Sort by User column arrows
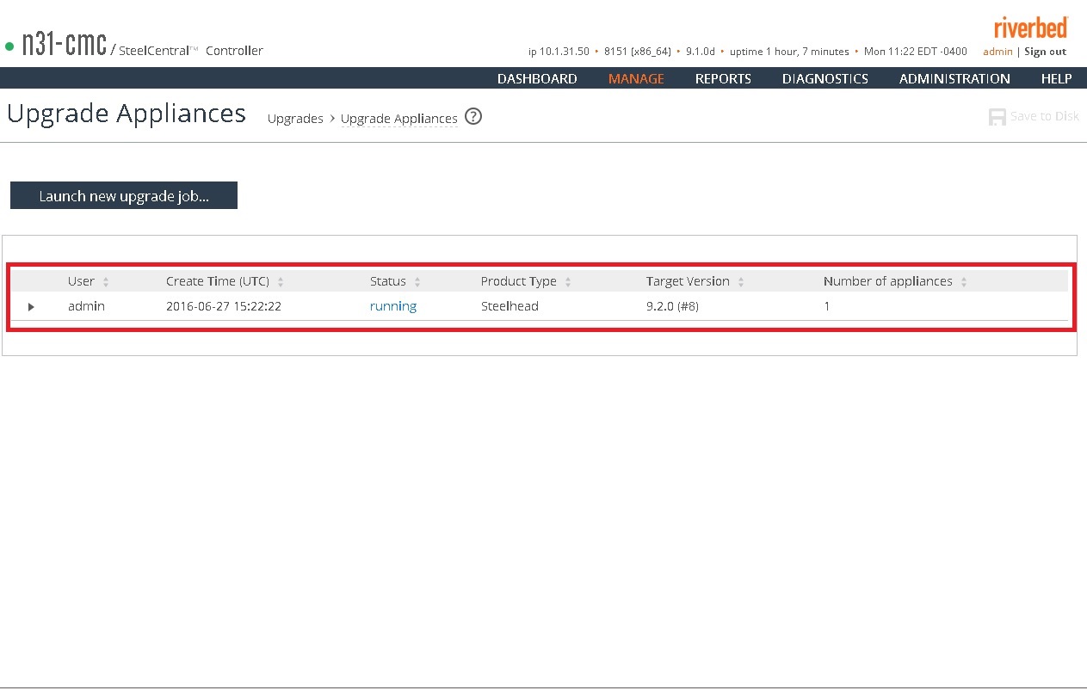 coord(106,282)
